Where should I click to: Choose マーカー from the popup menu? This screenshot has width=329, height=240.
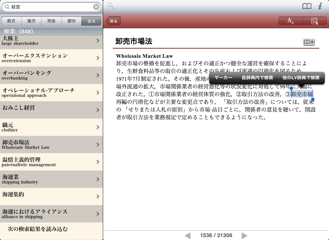tap(223, 78)
